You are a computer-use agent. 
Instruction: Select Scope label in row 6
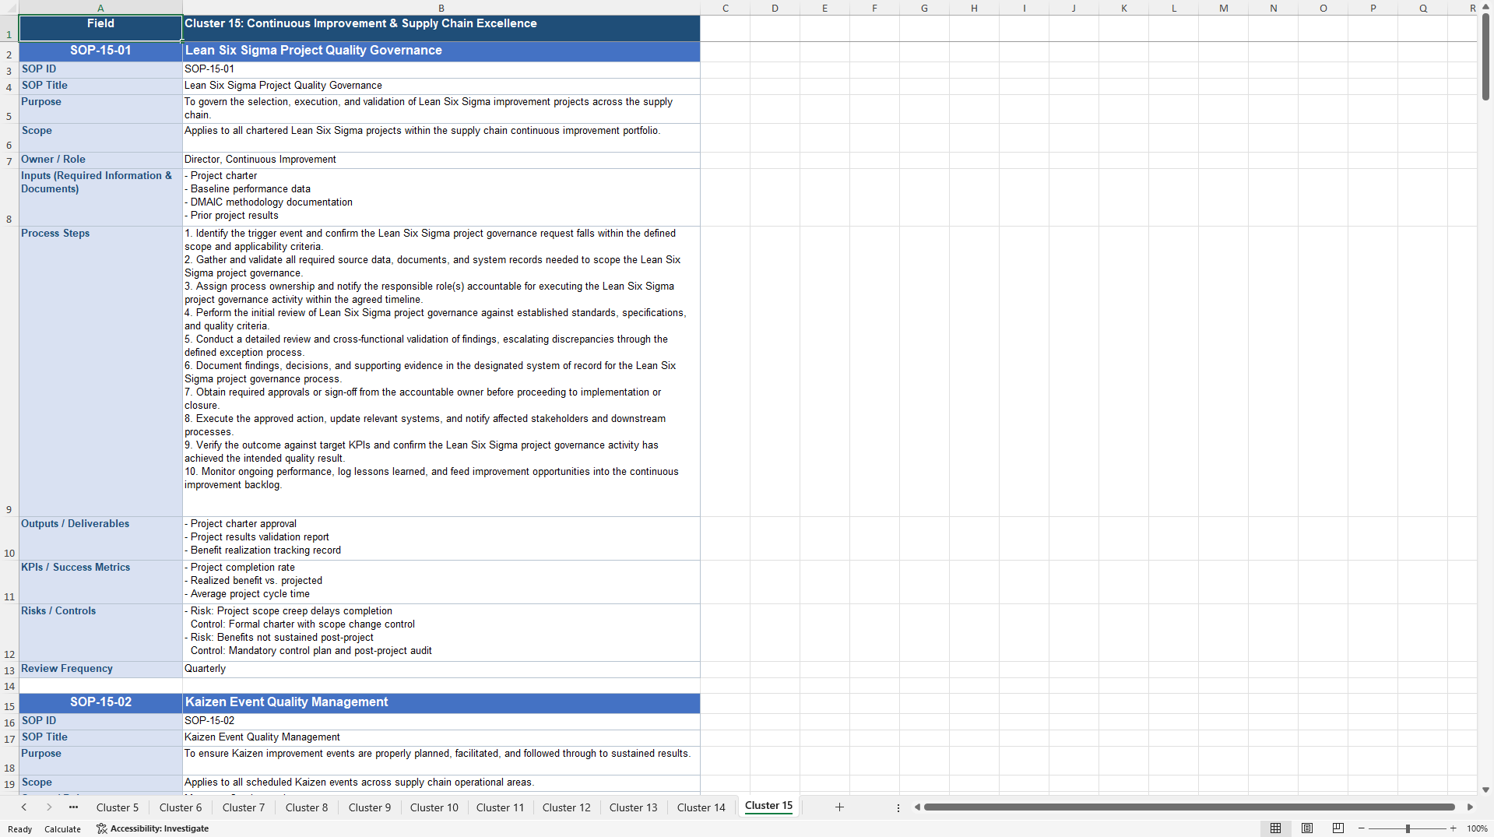click(x=100, y=138)
